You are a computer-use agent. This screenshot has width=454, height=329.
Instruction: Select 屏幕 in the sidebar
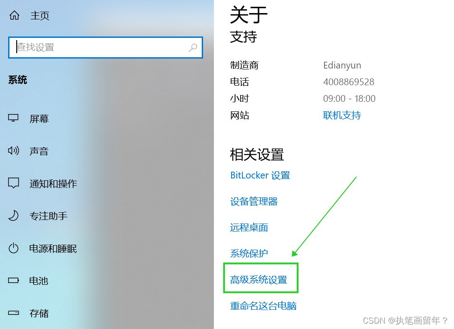[x=39, y=119]
